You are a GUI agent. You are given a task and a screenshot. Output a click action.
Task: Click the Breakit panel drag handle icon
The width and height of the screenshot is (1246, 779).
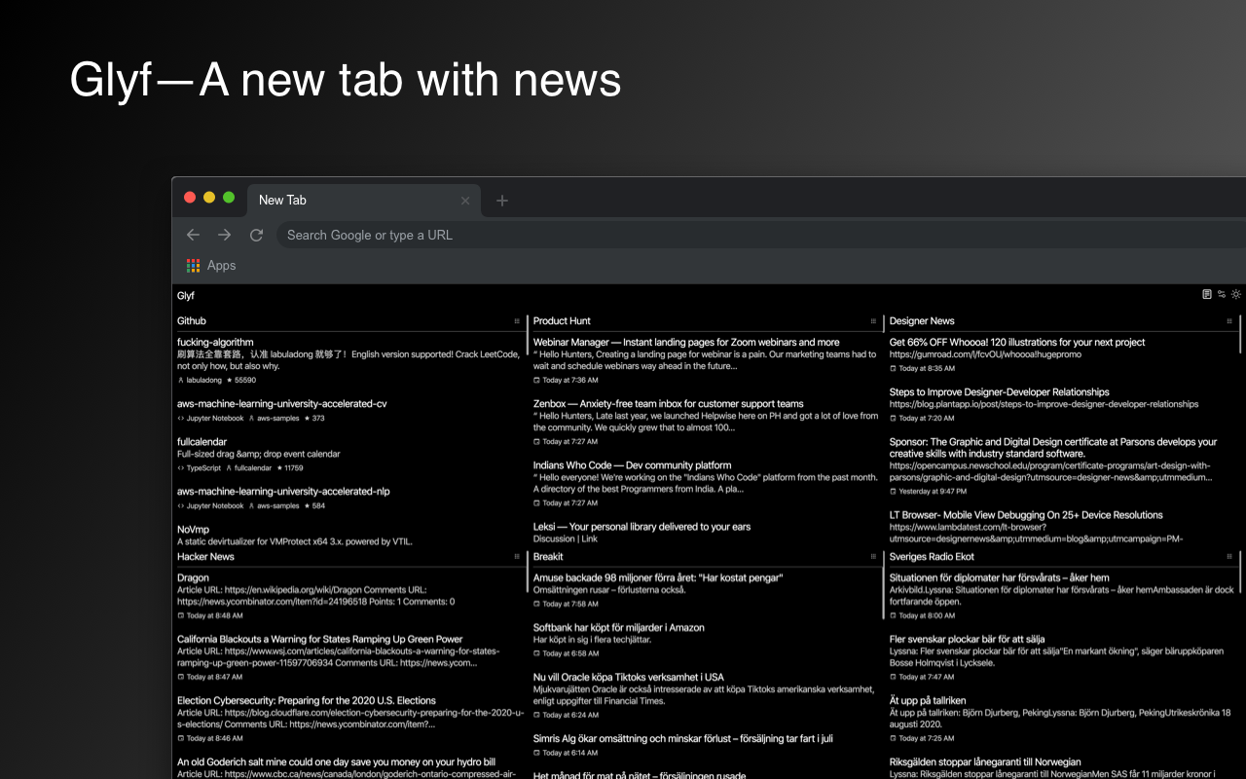(x=873, y=557)
